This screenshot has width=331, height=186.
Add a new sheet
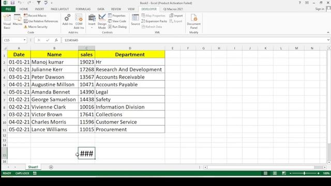click(51, 167)
